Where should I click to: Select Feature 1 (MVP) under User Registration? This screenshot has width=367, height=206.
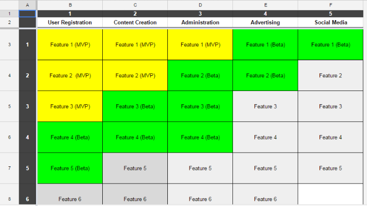tap(70, 45)
